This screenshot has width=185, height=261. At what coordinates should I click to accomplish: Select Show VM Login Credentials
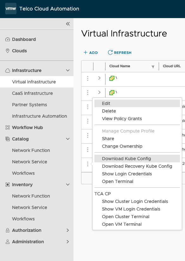click(x=137, y=209)
